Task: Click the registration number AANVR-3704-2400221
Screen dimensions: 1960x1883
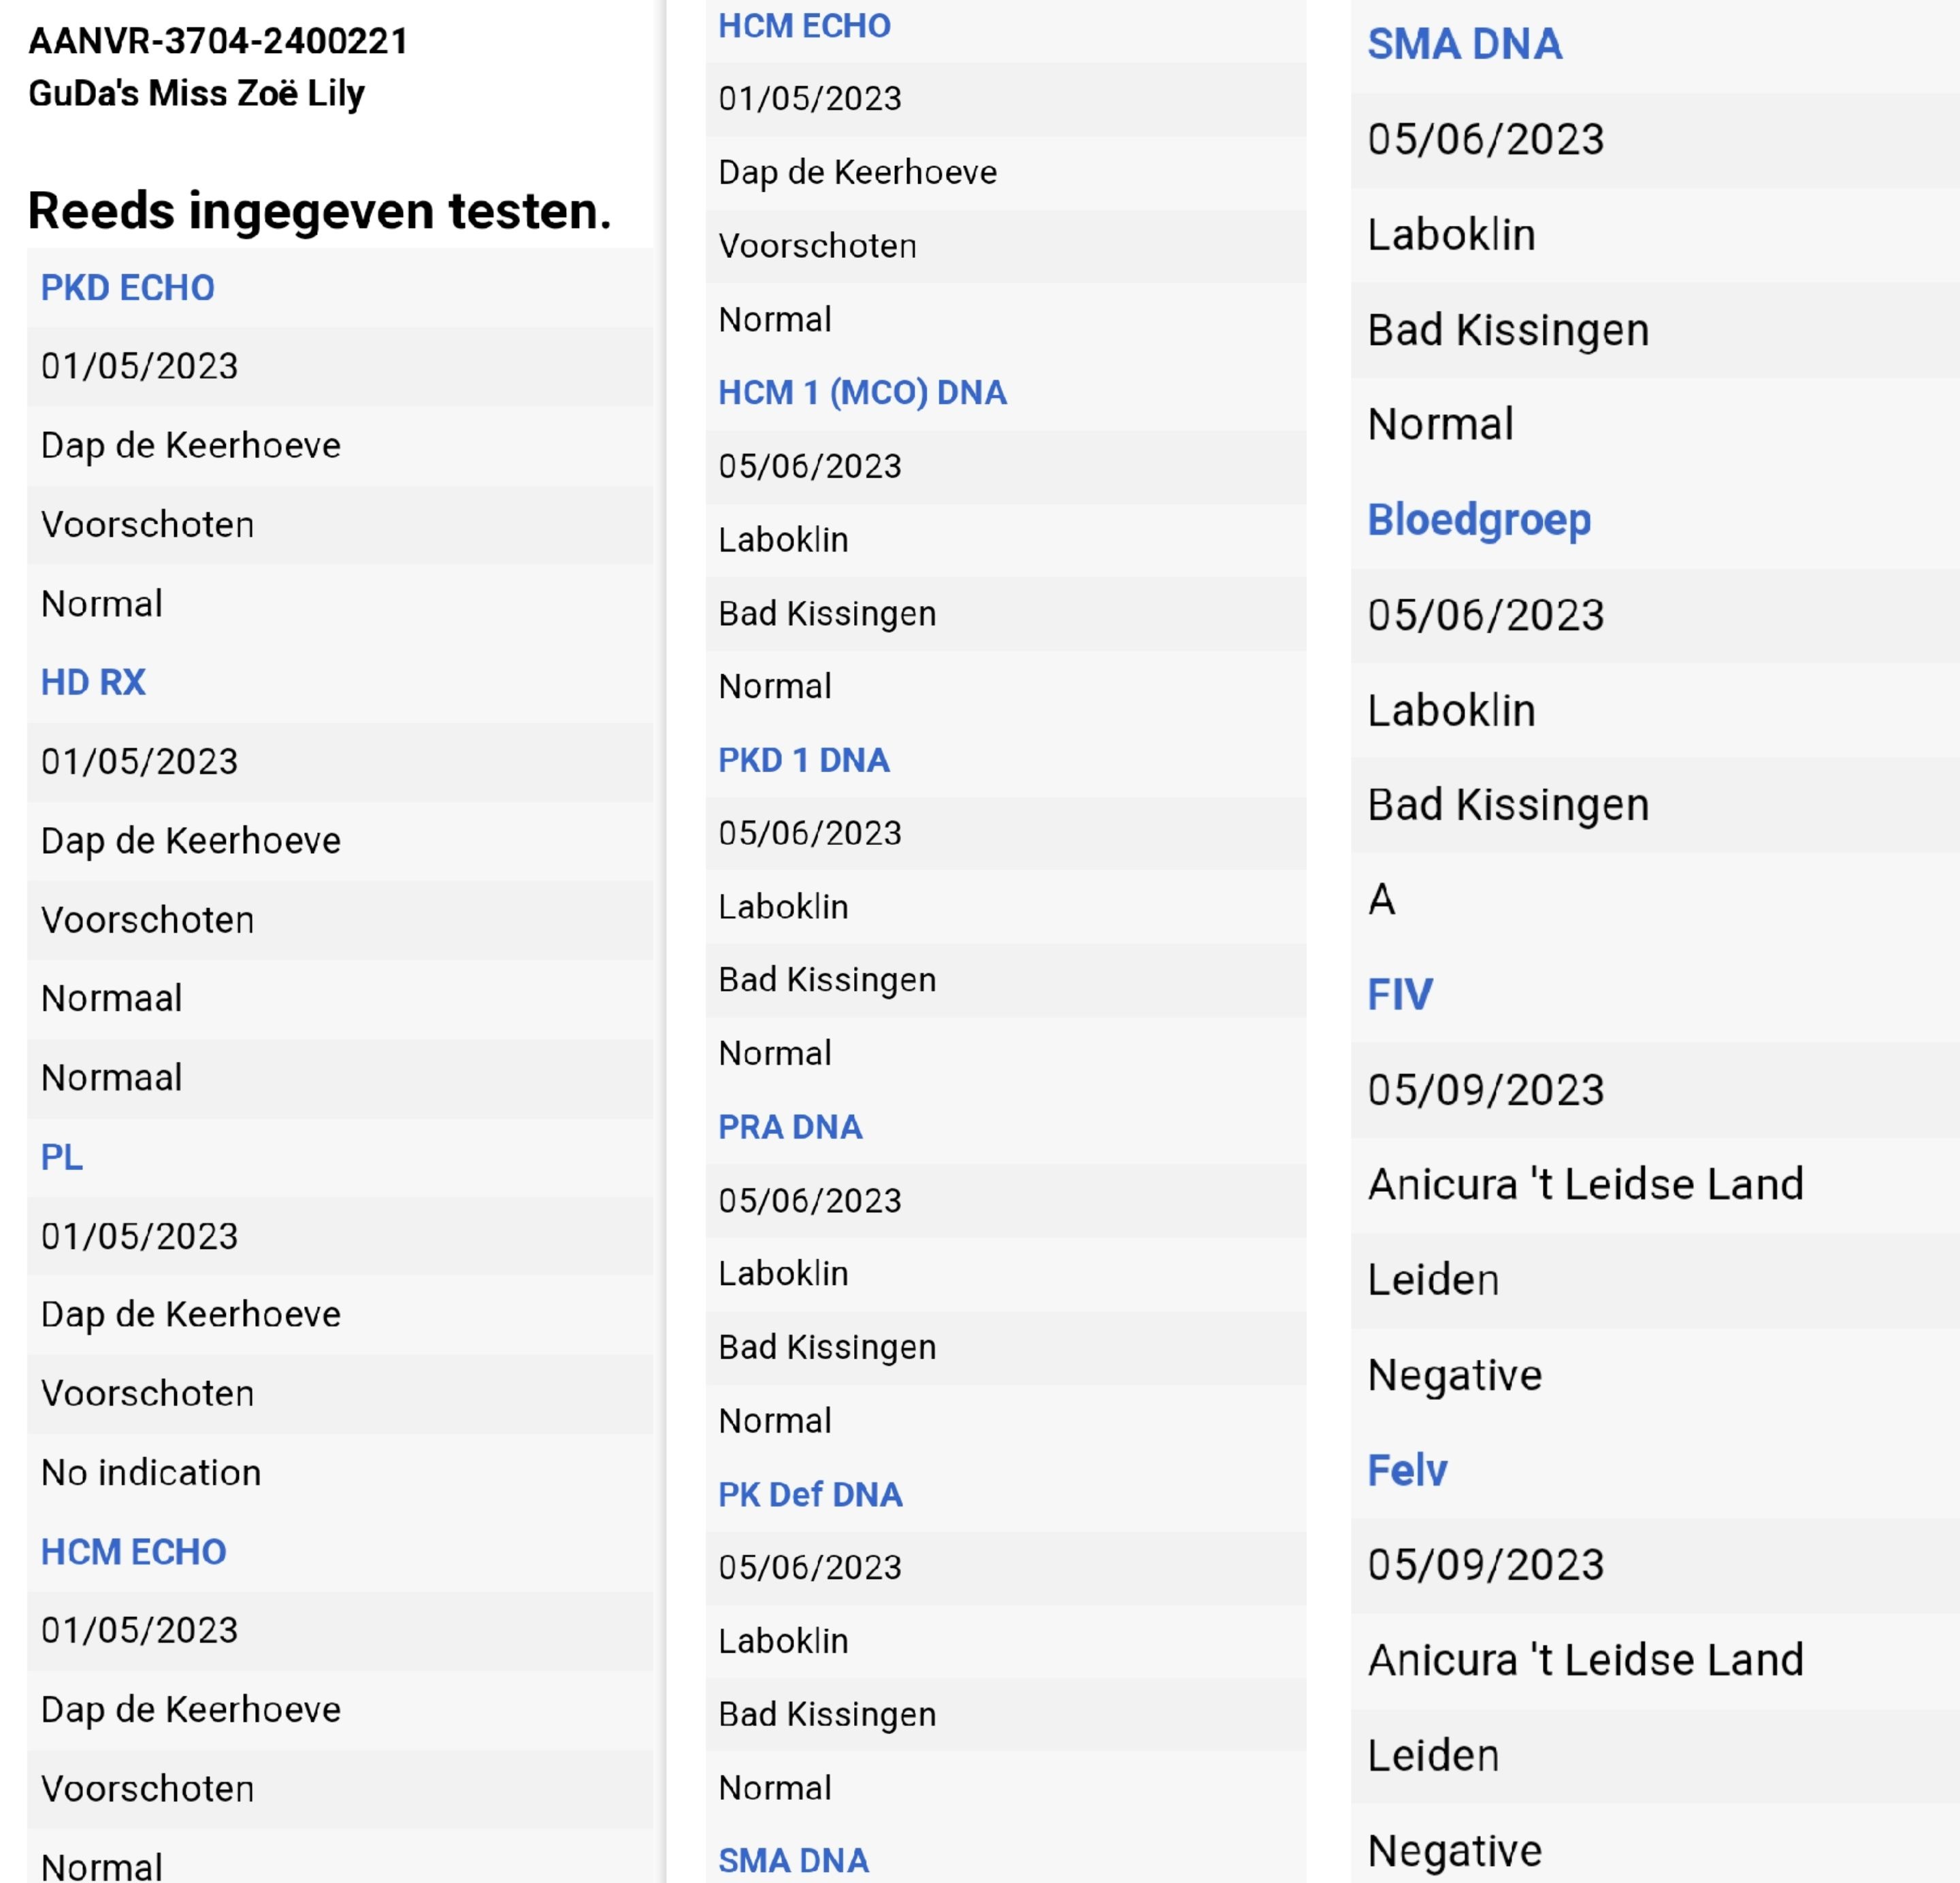Action: point(218,41)
